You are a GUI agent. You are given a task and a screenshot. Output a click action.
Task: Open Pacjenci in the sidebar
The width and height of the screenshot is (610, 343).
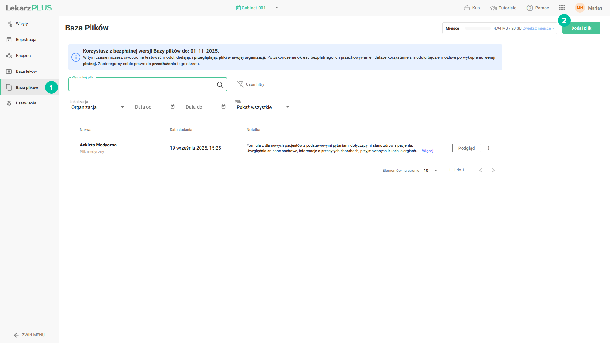pyautogui.click(x=24, y=56)
